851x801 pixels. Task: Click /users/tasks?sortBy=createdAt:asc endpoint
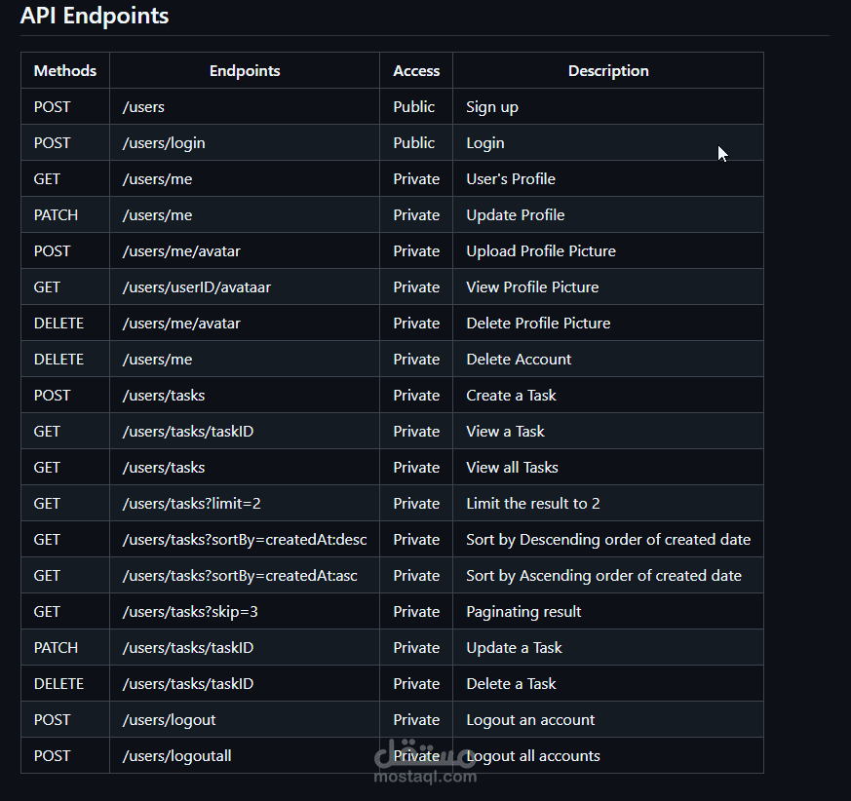pyautogui.click(x=240, y=576)
